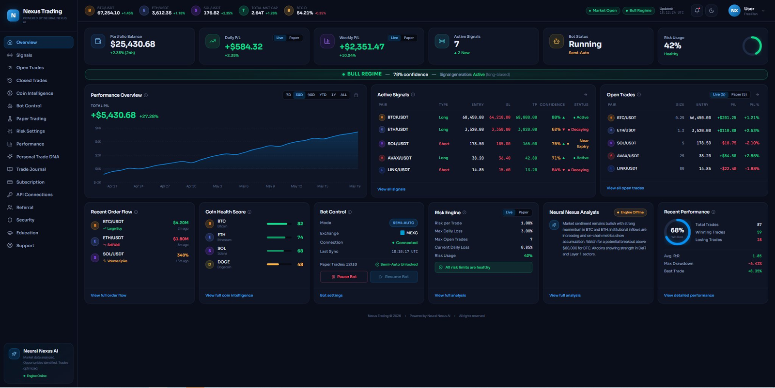775x388 pixels.
Task: Switch Risk Engine to Paper
Action: pyautogui.click(x=523, y=212)
